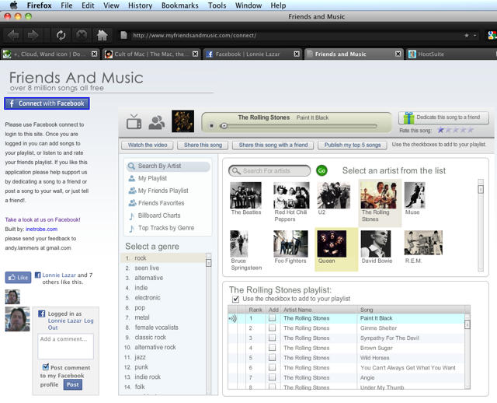The height and width of the screenshot is (403, 497).
Task: Click the green Go search button
Action: pos(321,170)
